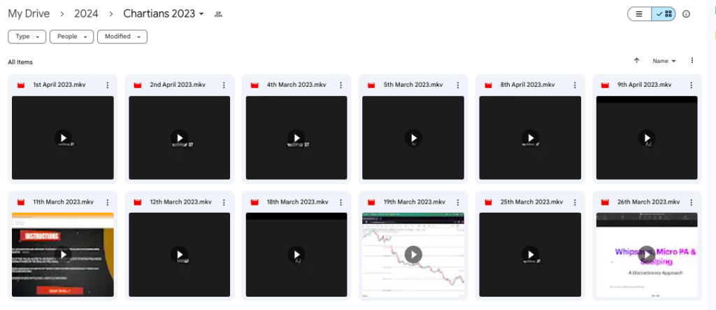Click the video file icon of 11th March 2023.mkv
The width and height of the screenshot is (716, 310).
pos(21,202)
